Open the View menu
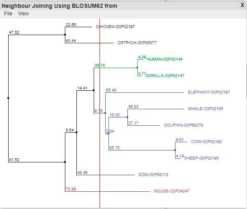The height and width of the screenshot is (209, 247). [23, 14]
